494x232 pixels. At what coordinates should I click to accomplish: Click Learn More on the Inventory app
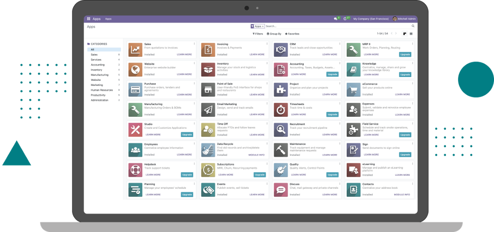tap(257, 74)
